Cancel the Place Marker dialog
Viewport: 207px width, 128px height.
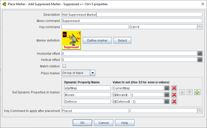[103, 123]
